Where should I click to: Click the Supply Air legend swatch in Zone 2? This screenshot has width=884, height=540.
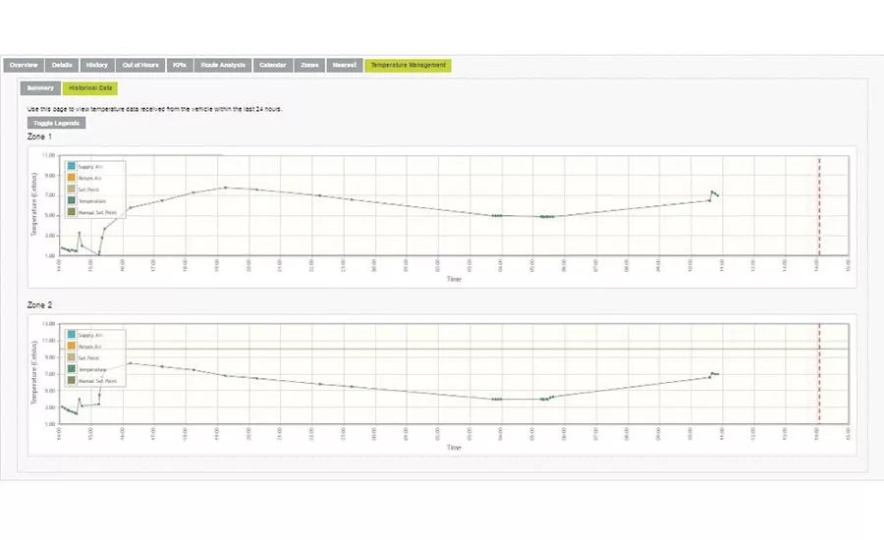pos(72,335)
